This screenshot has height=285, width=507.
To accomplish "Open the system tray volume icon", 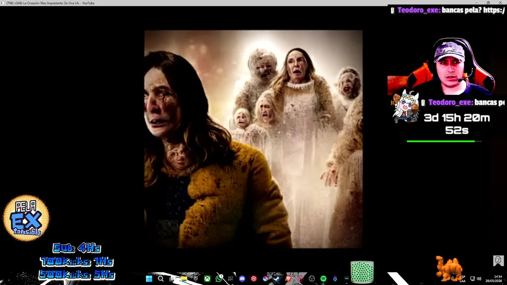I will (x=479, y=279).
